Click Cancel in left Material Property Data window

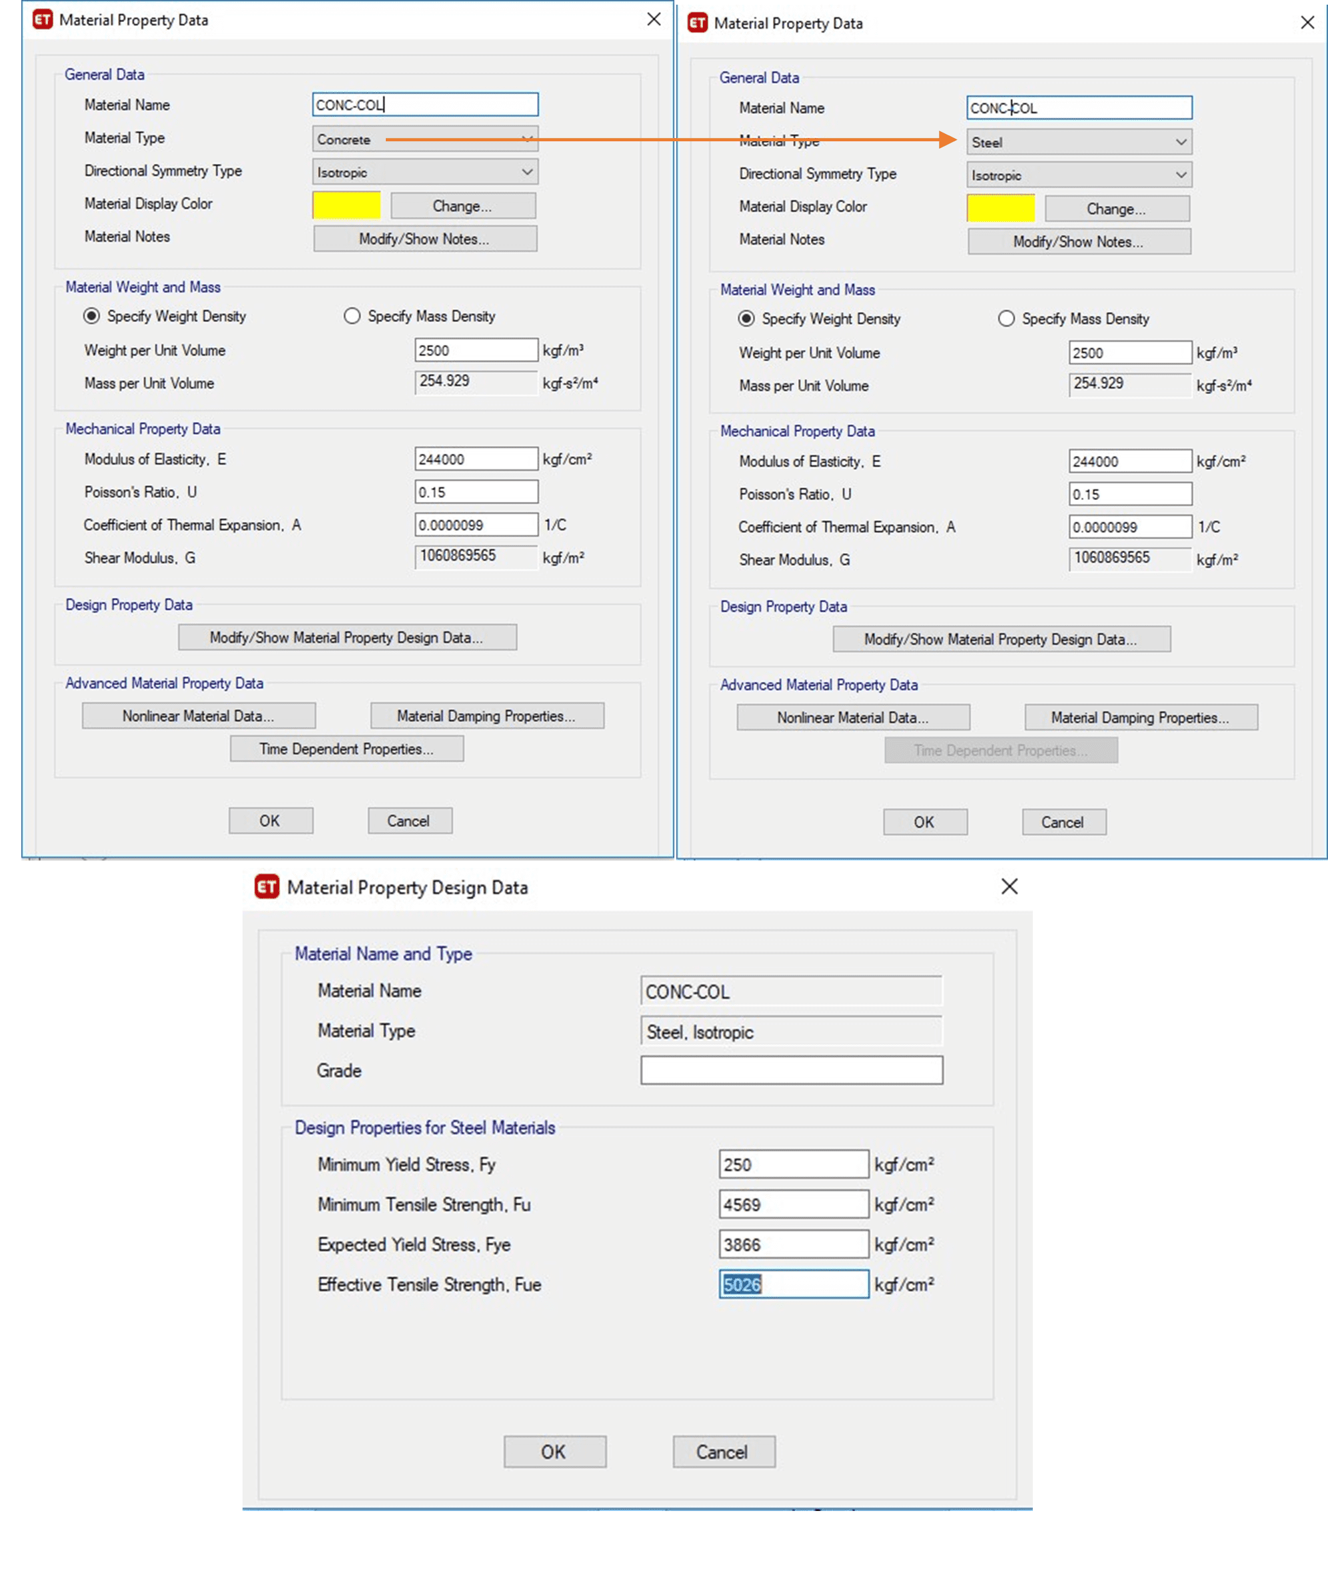click(410, 820)
